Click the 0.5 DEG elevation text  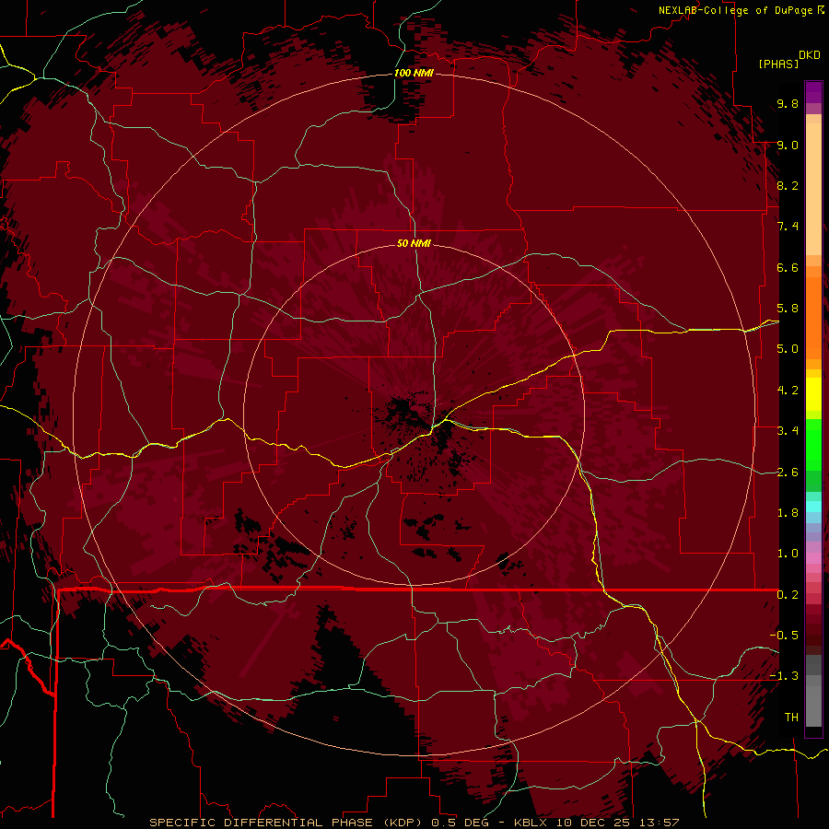[461, 823]
